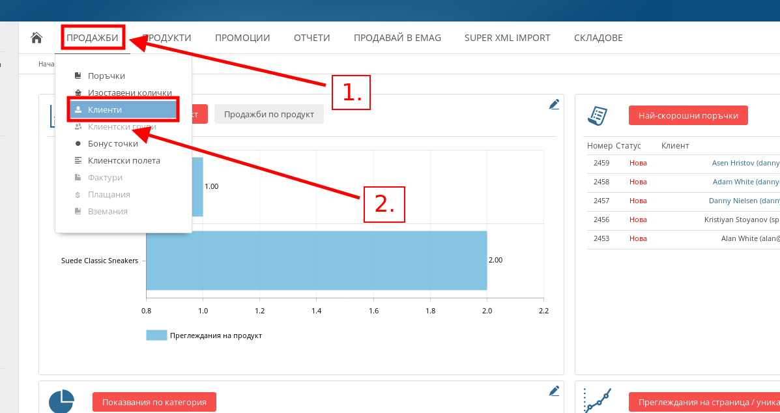The image size is (780, 413).
Task: Expand the ОТЧЕТИ menu
Action: tap(312, 38)
